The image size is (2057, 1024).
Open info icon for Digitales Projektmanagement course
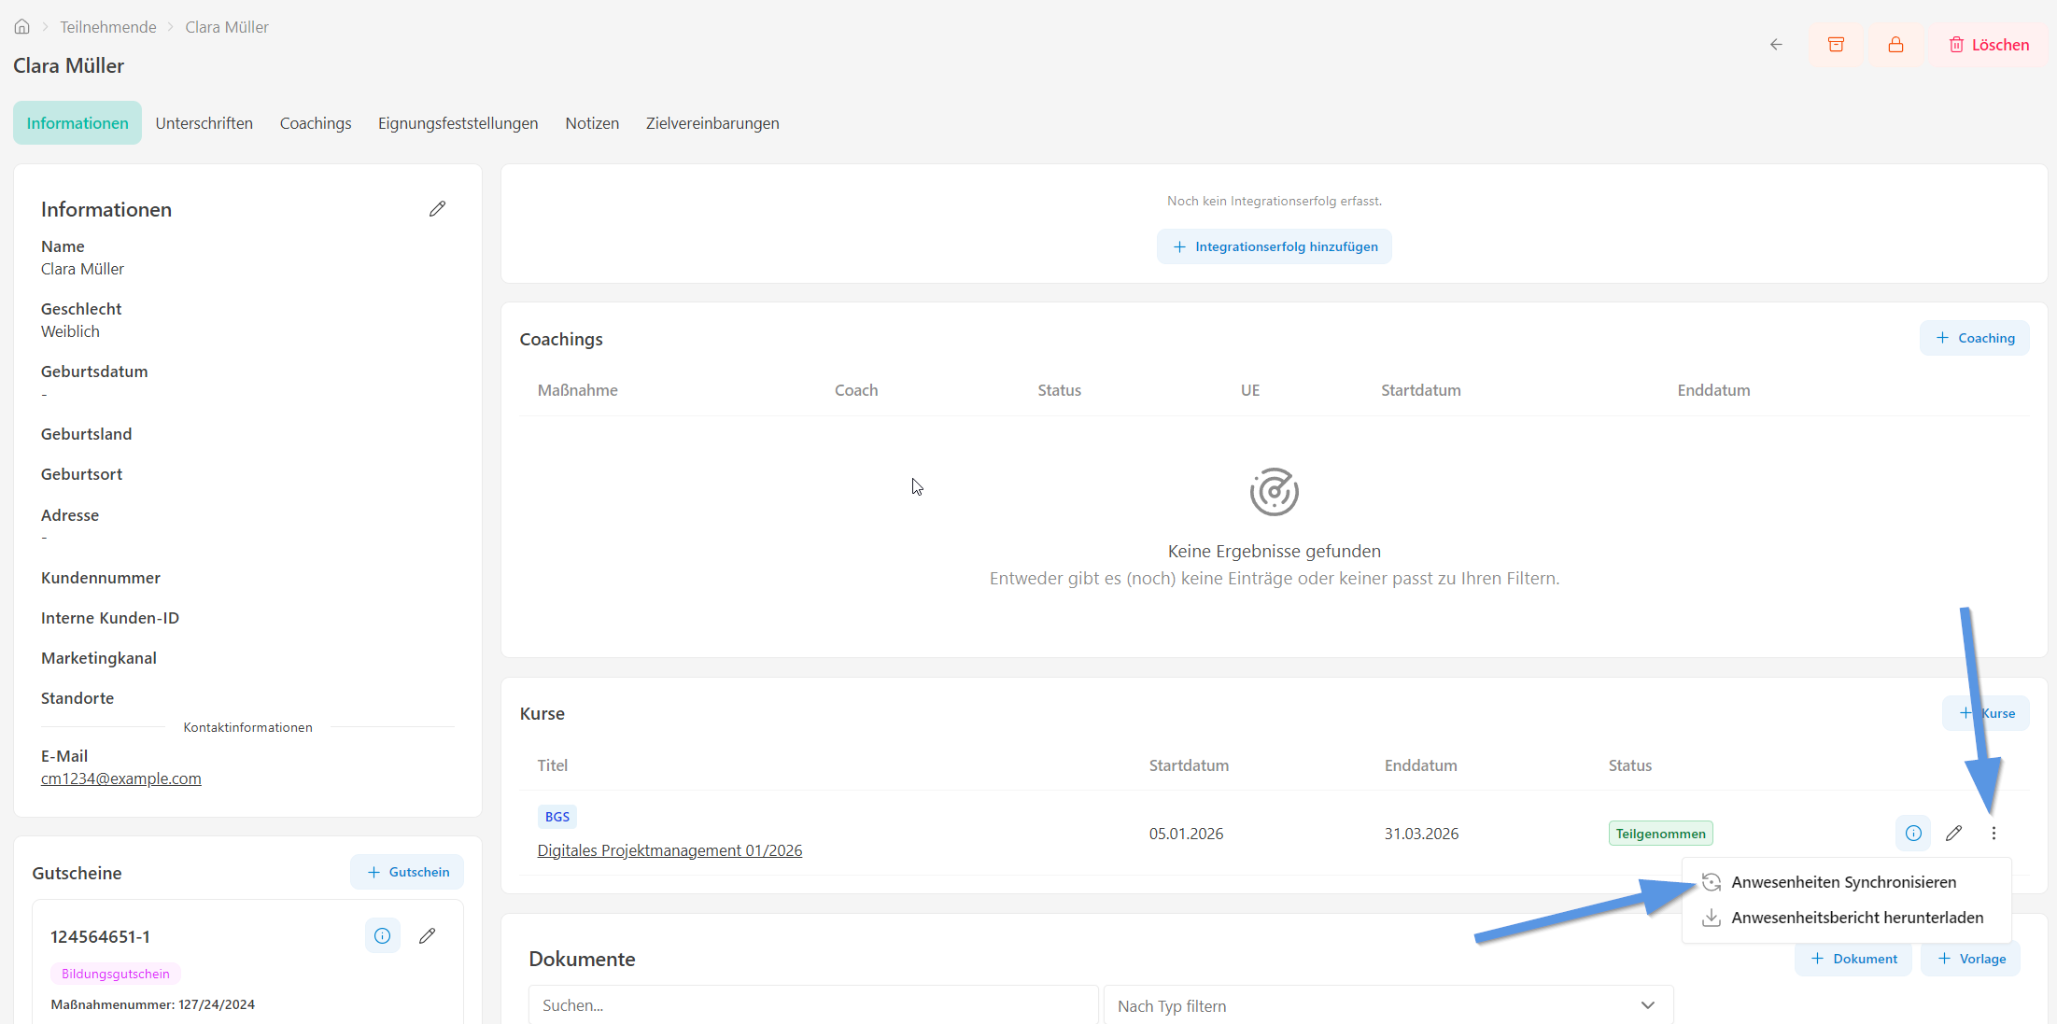coord(1913,834)
